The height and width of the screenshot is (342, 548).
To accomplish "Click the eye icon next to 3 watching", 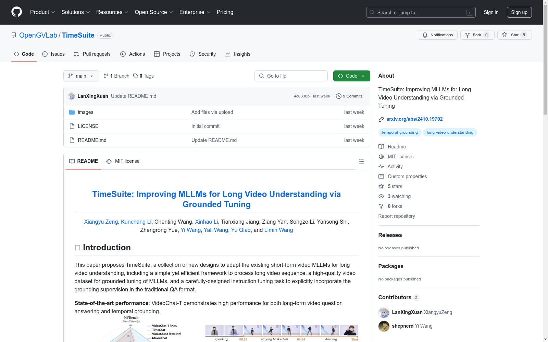I will coord(381,196).
